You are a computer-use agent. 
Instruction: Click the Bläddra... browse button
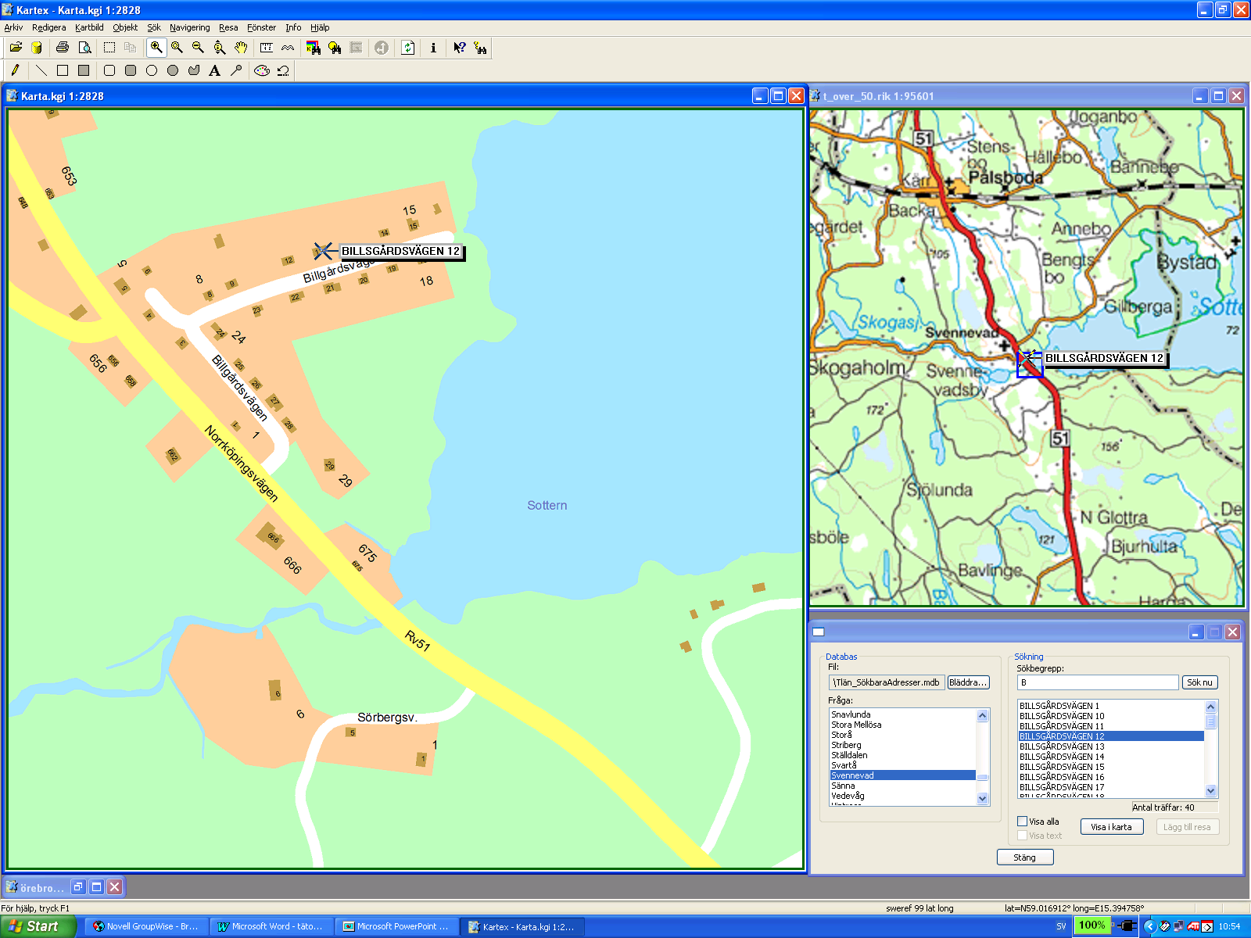tap(968, 682)
